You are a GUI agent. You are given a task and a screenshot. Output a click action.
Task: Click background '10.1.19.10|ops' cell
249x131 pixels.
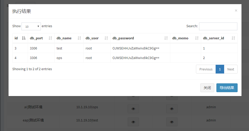pos(87,107)
